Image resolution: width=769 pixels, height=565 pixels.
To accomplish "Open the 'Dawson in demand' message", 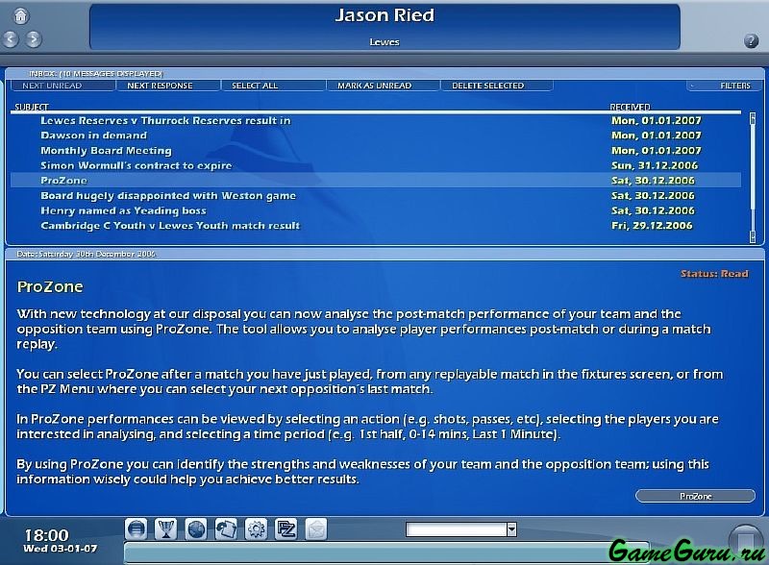I will point(93,135).
